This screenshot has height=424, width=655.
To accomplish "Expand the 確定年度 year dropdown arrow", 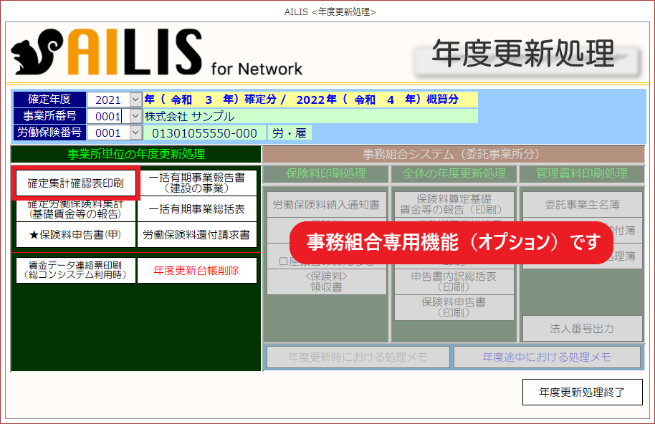I will click(135, 100).
